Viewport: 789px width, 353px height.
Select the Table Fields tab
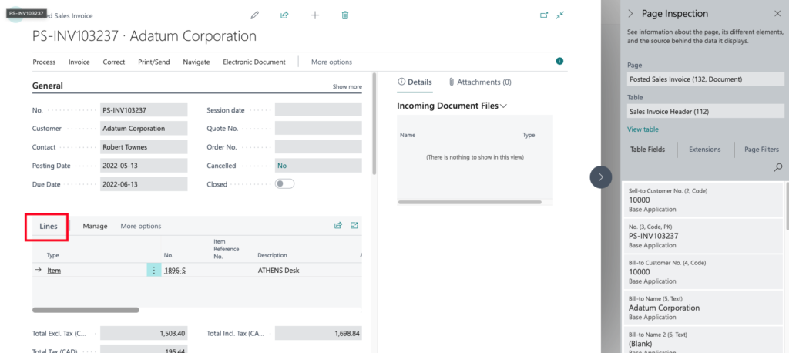647,149
